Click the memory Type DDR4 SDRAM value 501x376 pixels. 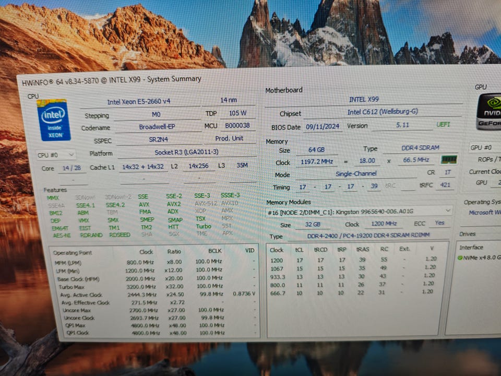pos(420,148)
